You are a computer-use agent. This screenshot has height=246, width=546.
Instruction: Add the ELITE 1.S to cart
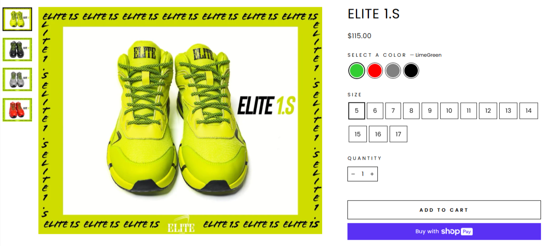coord(444,210)
